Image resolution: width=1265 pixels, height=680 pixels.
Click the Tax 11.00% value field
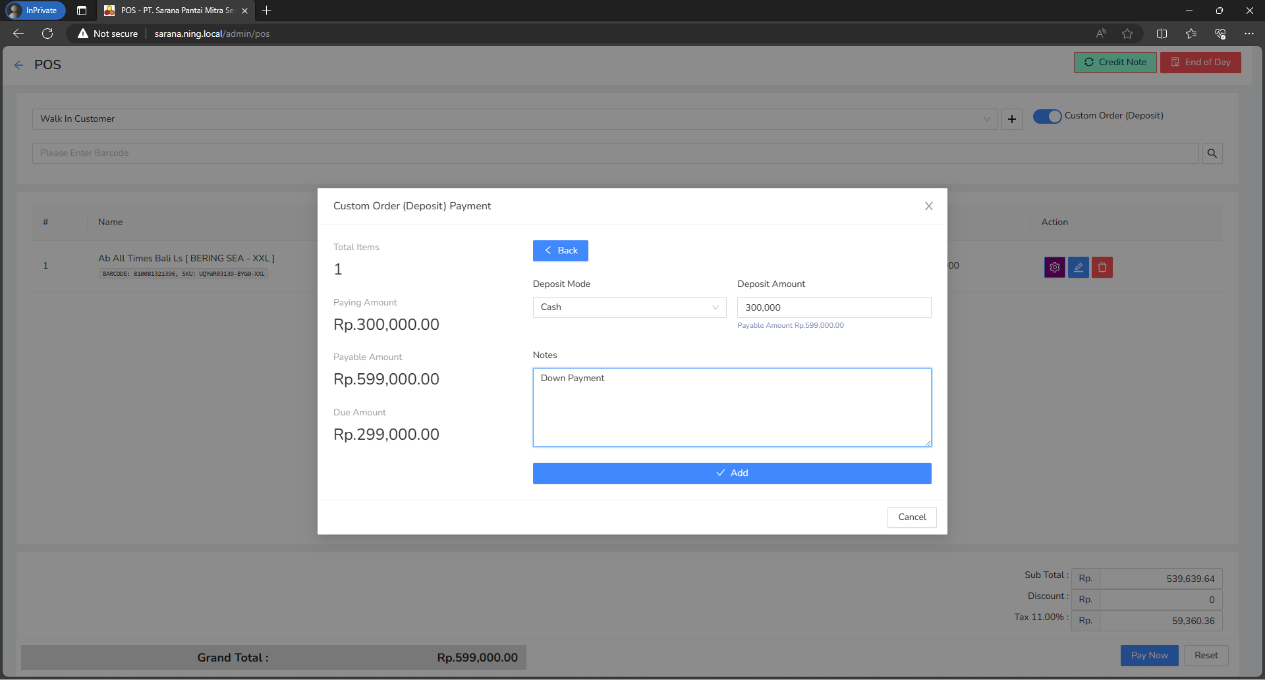(x=1161, y=621)
